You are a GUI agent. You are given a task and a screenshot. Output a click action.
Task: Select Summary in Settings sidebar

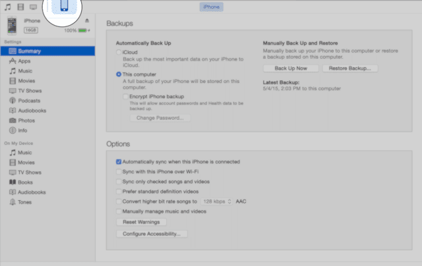pos(47,51)
